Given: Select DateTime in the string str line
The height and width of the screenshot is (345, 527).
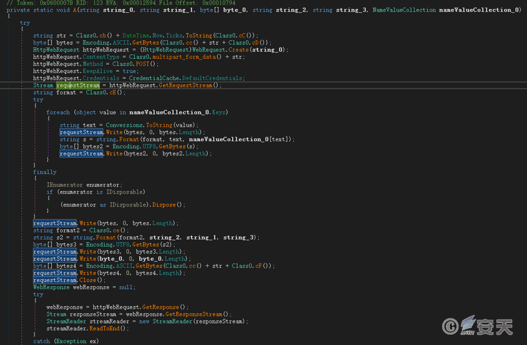Looking at the screenshot, I should click(x=136, y=36).
